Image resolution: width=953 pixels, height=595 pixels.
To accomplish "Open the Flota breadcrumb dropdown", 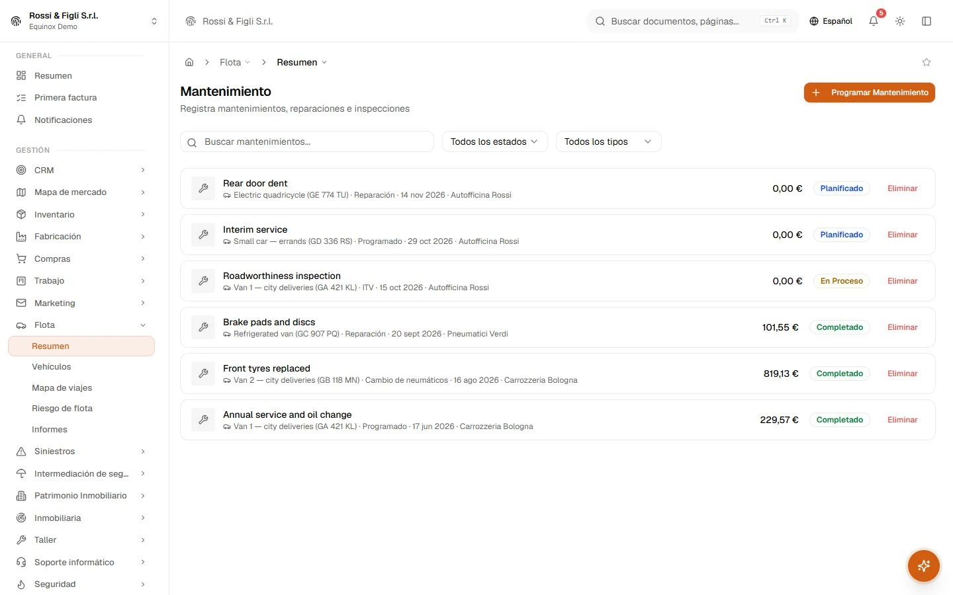I will coord(235,62).
